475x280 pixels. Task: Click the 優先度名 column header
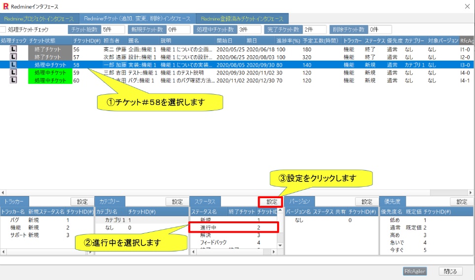392,211
